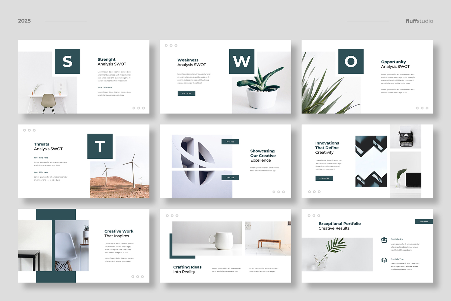Image resolution: width=451 pixels, height=301 pixels.
Task: Select the typewriter photo on Innovations slide
Action: pyautogui.click(x=405, y=136)
